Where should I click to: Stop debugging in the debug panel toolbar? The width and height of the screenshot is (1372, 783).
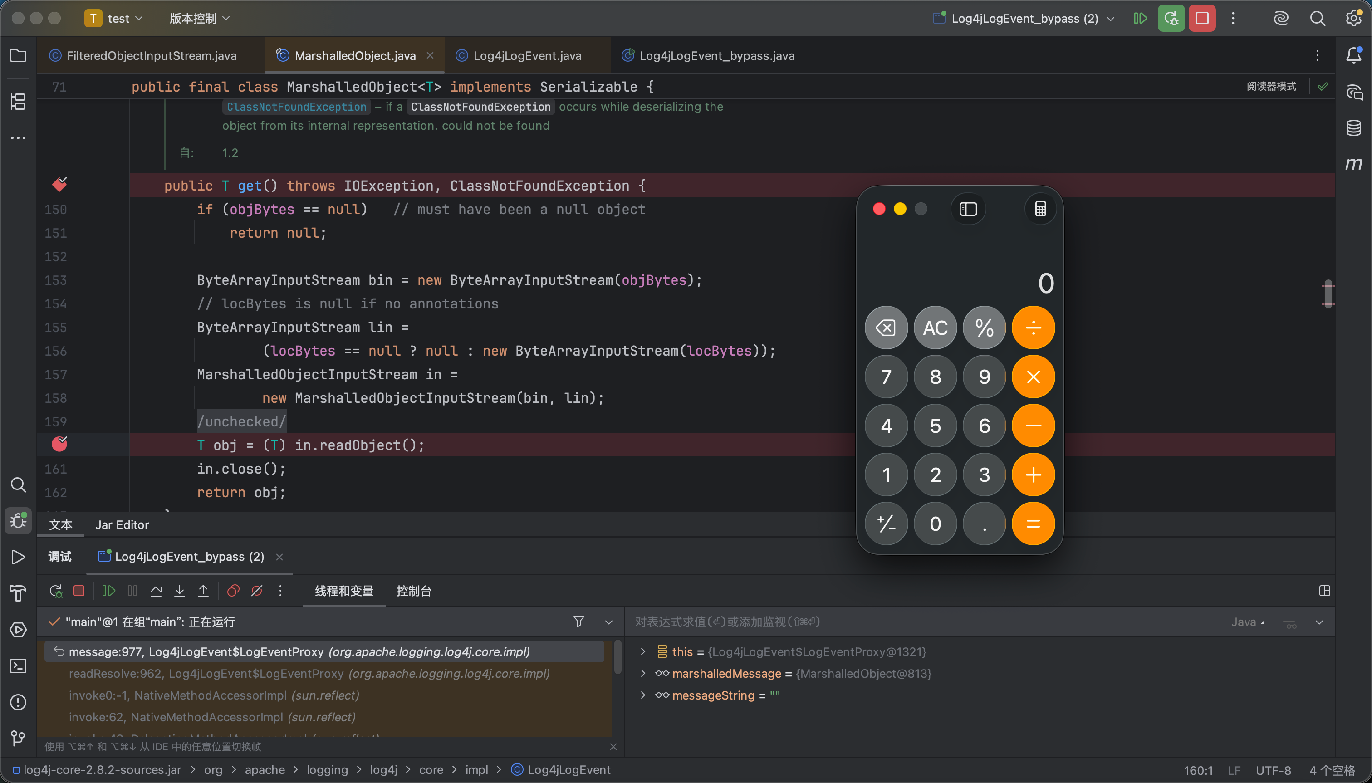(x=79, y=591)
